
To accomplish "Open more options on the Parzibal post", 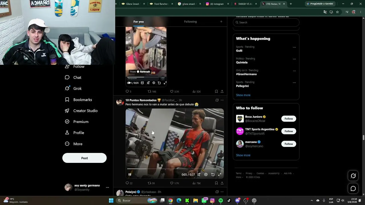I will click(222, 100).
